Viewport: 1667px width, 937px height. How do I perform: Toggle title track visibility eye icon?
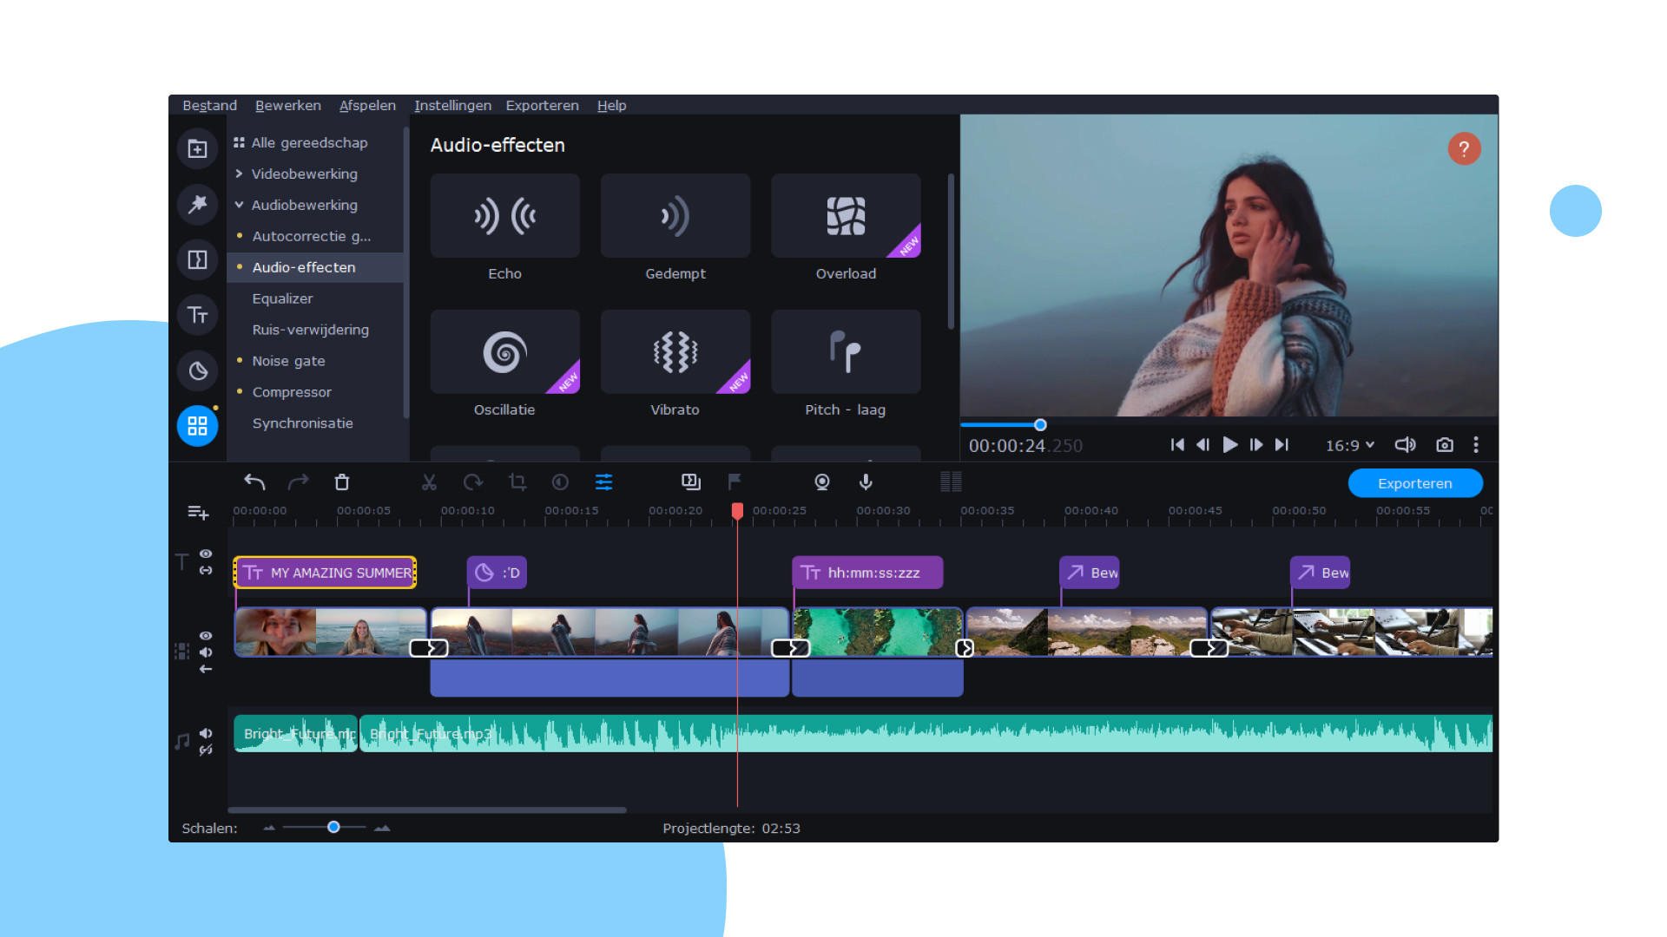coord(206,554)
